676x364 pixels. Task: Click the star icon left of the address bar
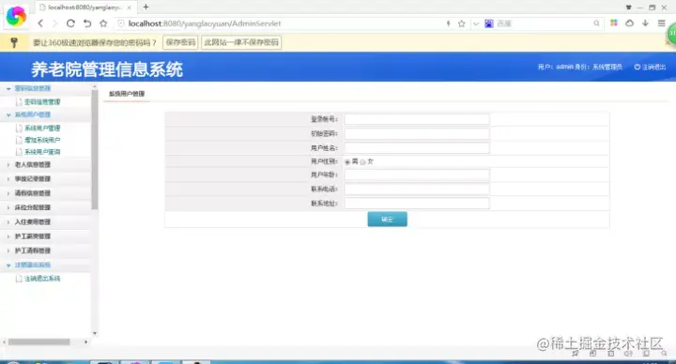(x=103, y=23)
